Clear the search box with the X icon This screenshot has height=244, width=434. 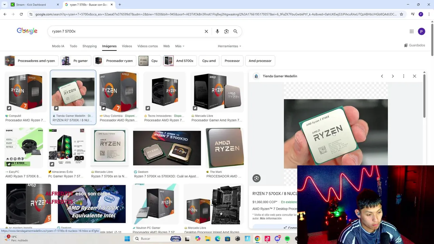206,31
